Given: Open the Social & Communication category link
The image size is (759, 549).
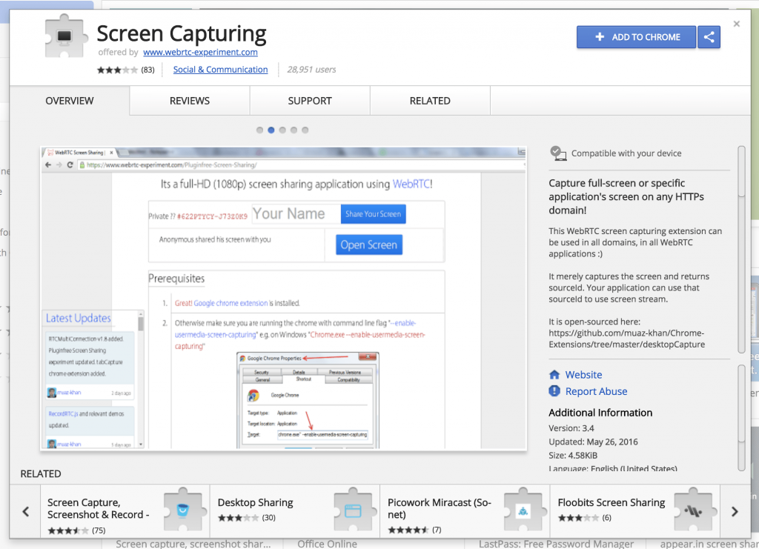Looking at the screenshot, I should point(220,70).
